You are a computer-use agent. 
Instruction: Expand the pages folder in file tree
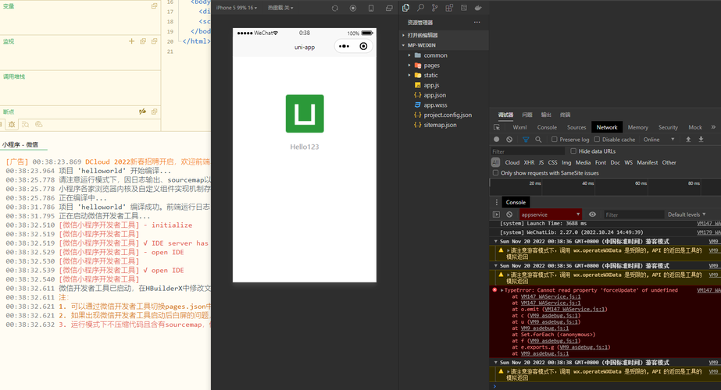(x=431, y=66)
